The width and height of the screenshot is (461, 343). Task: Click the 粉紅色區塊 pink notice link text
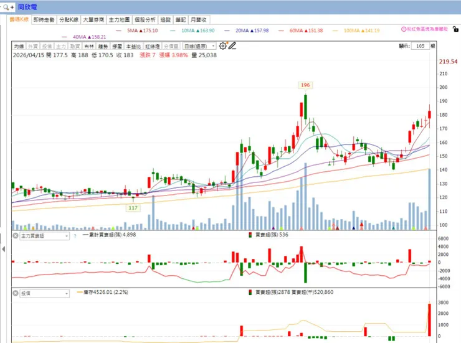point(427,29)
